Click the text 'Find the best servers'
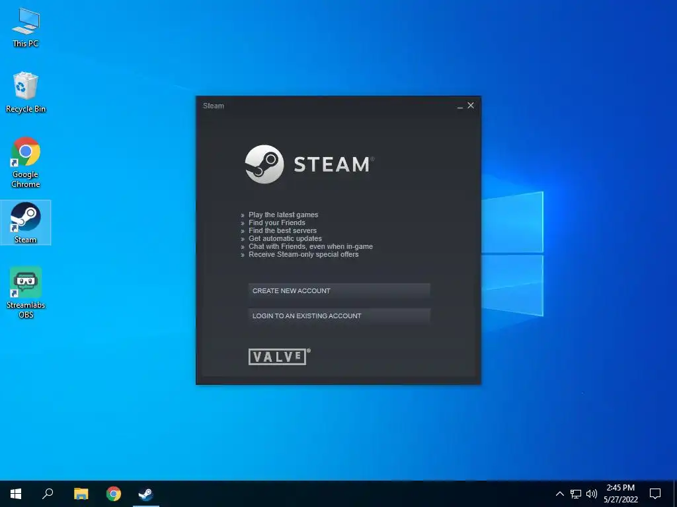This screenshot has width=677, height=507. (282, 230)
